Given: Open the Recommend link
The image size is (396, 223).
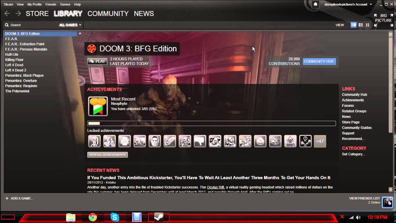Looking at the screenshot, I should coord(353,139).
